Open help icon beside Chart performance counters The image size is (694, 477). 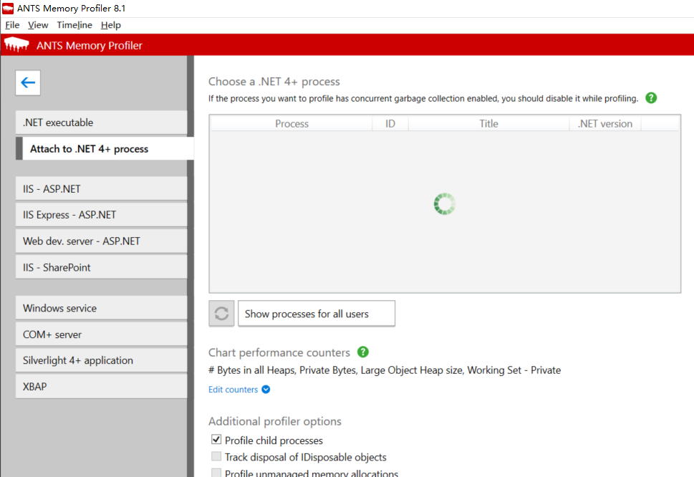pyautogui.click(x=363, y=352)
